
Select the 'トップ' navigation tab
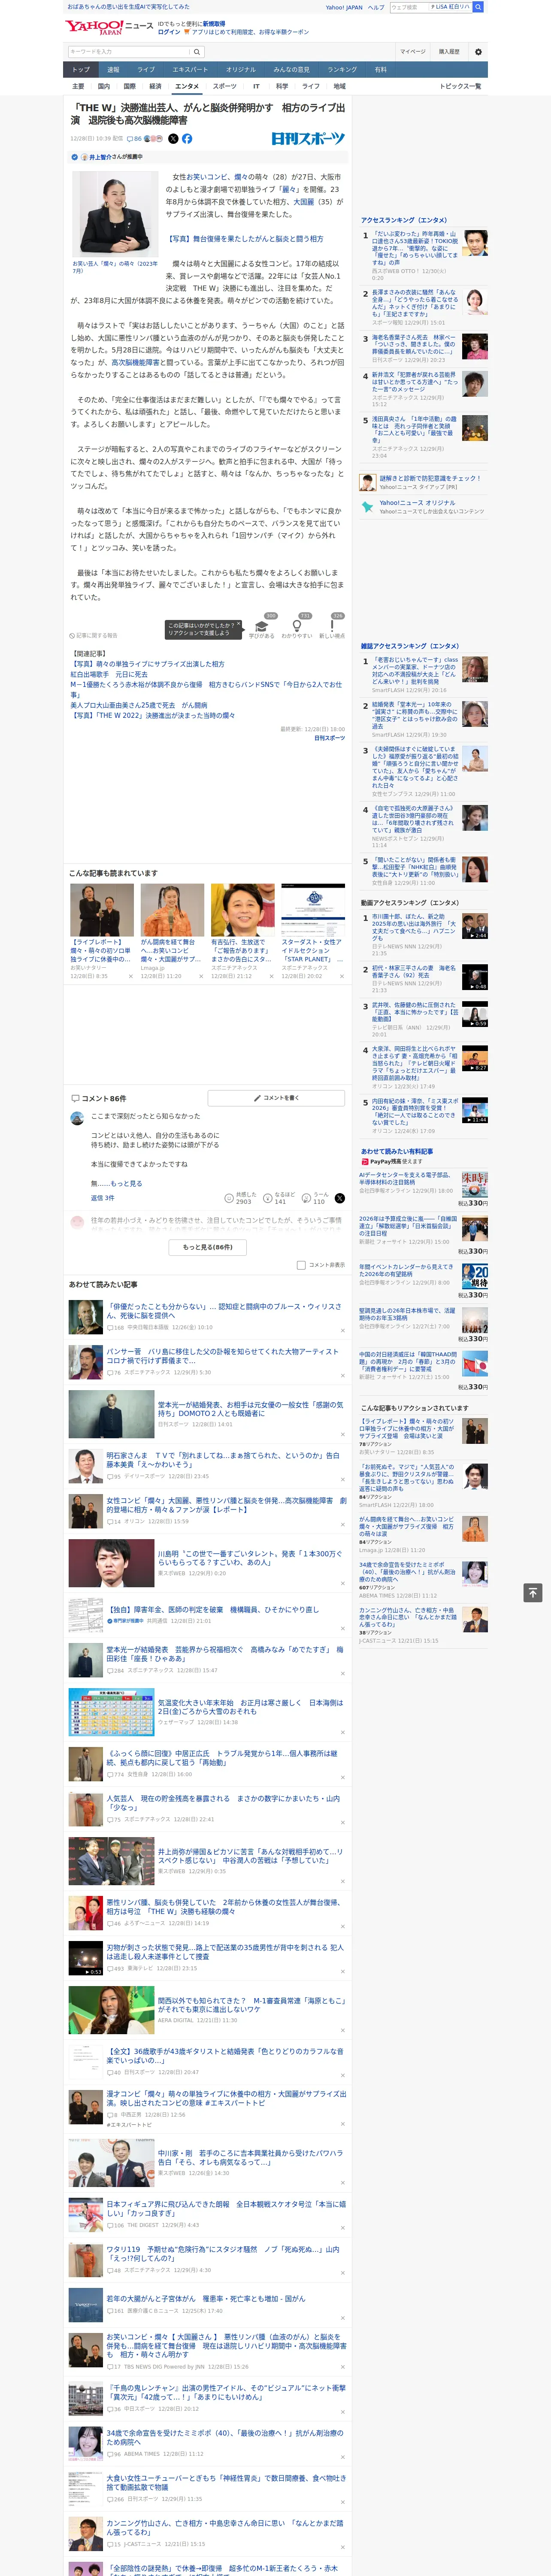[81, 70]
